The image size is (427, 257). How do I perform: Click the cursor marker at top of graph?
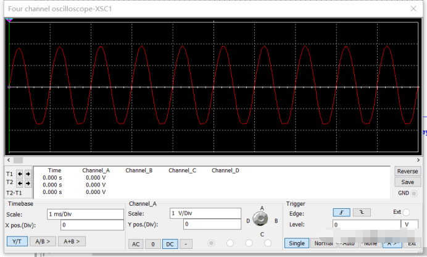(9, 20)
